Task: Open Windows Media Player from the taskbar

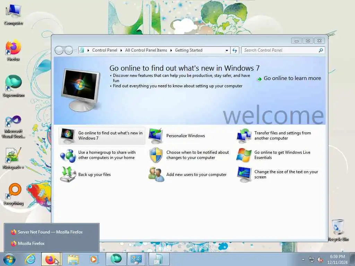Action: [94, 259]
